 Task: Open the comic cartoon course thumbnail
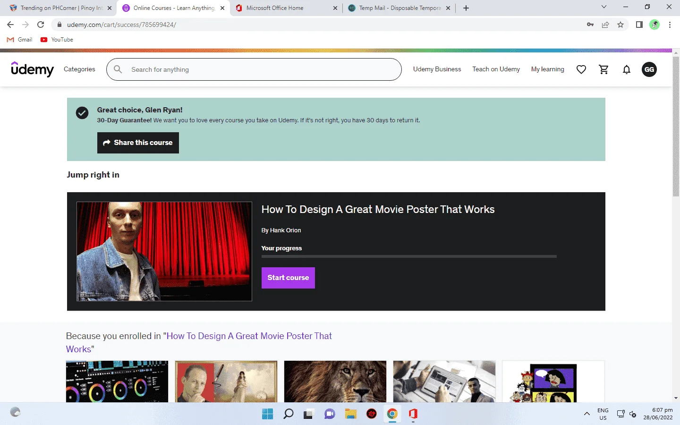click(x=553, y=382)
